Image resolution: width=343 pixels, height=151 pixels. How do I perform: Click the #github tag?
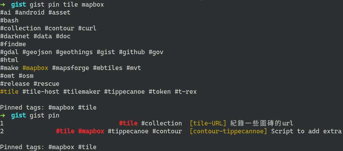coord(132,52)
